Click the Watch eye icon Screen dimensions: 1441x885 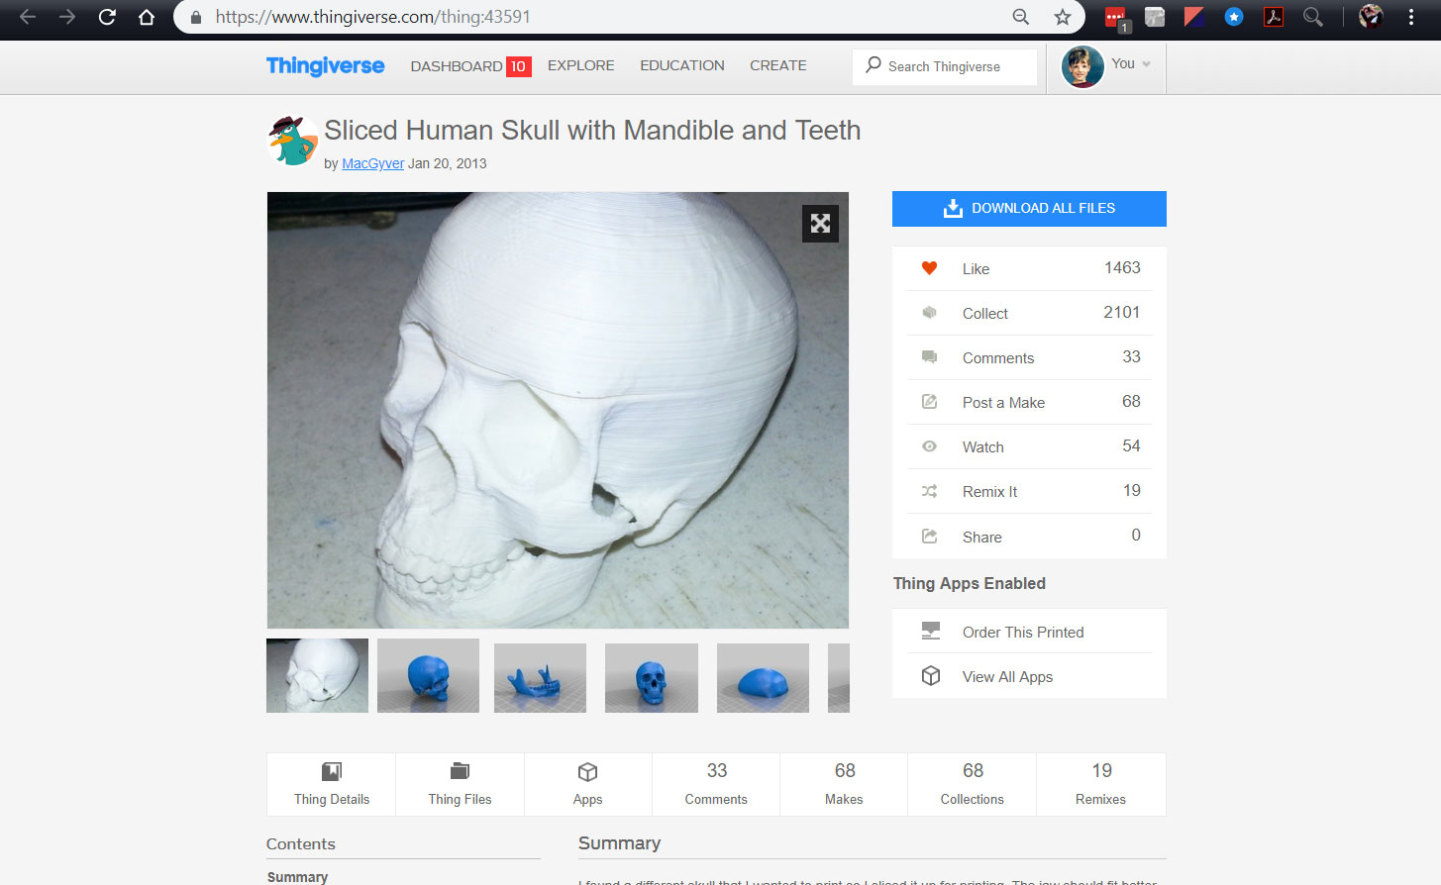(x=929, y=446)
